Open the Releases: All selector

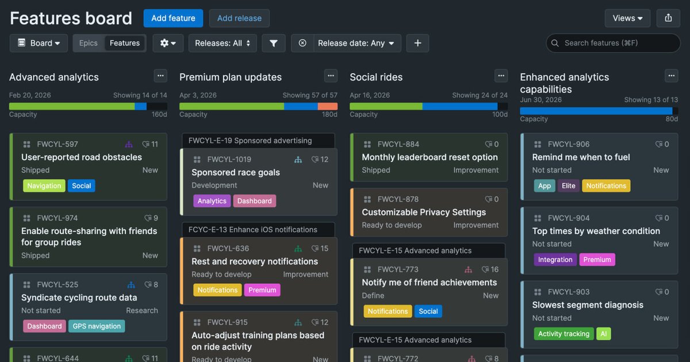click(223, 43)
